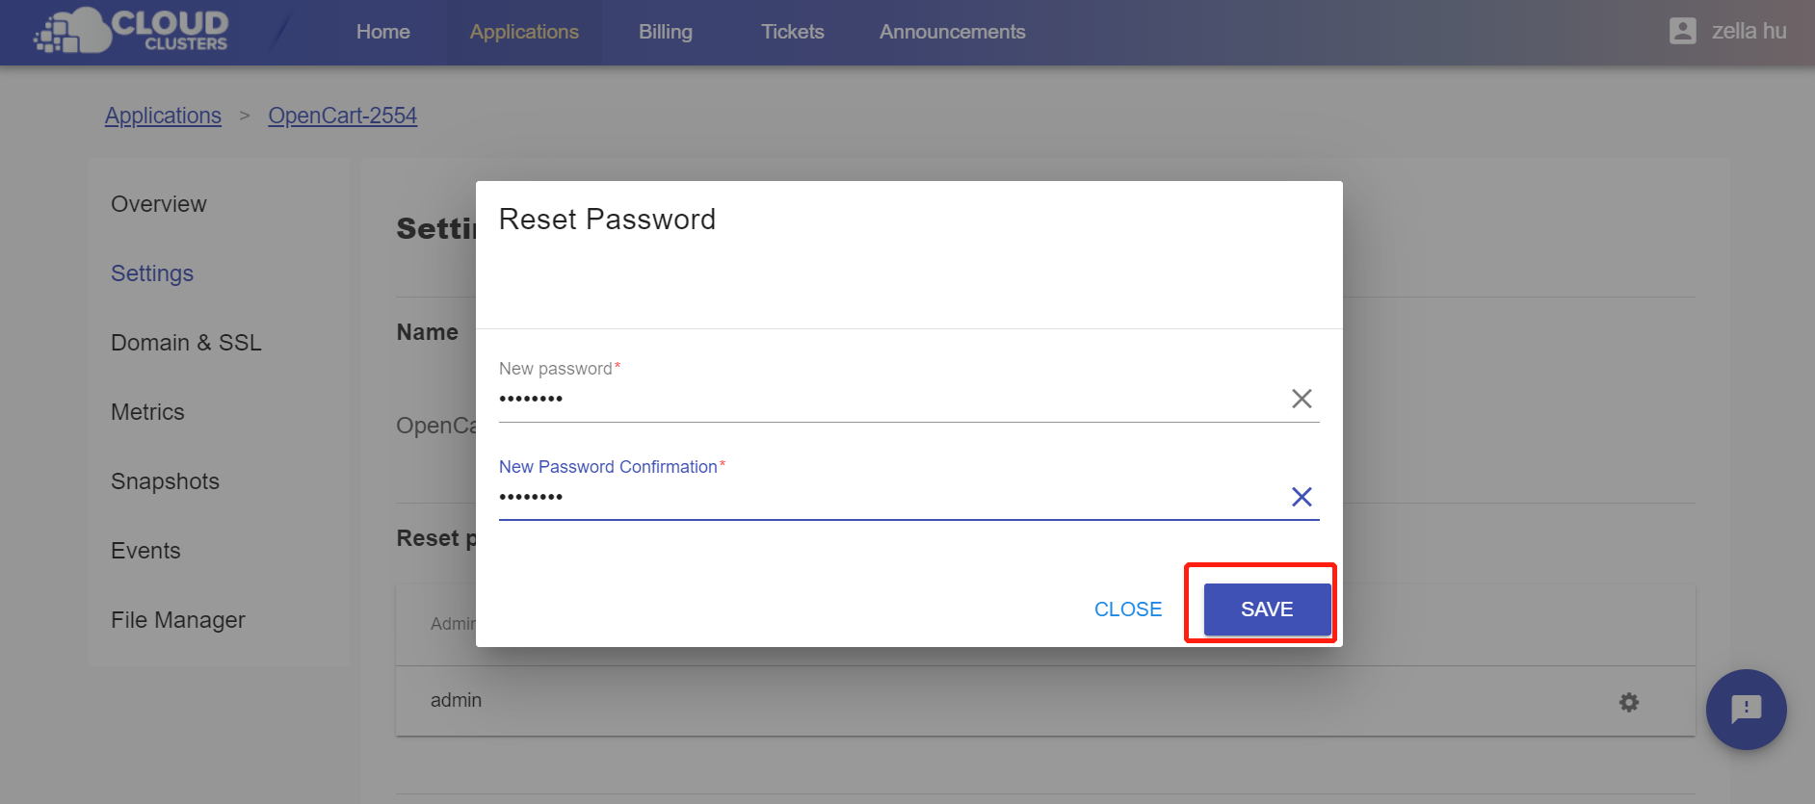1815x804 pixels.
Task: Navigate to Tickets
Action: tap(792, 32)
